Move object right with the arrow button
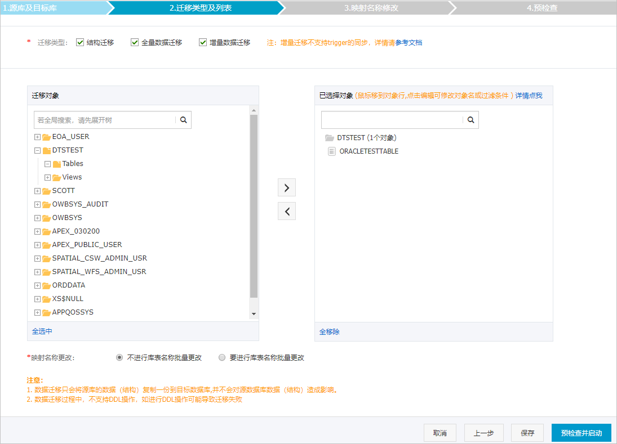The width and height of the screenshot is (617, 444). click(x=287, y=188)
